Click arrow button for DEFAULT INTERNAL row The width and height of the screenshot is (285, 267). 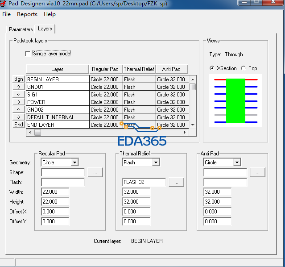tap(19, 117)
